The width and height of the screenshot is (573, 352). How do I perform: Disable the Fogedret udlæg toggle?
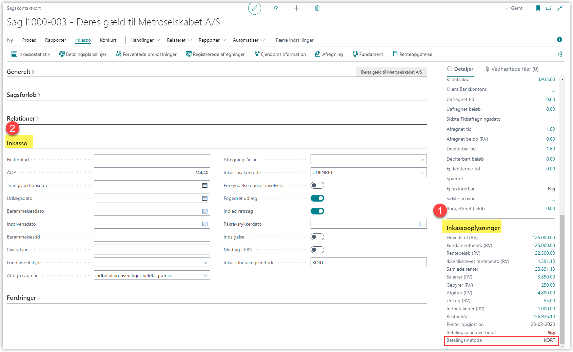point(317,198)
